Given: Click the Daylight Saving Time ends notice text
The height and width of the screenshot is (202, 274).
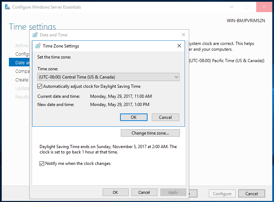Looking at the screenshot, I should pyautogui.click(x=108, y=149).
